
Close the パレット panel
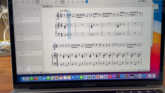click(40, 5)
